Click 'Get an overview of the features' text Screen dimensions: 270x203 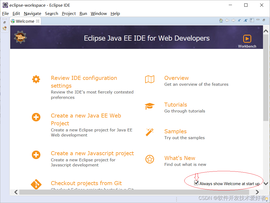[x=196, y=84]
